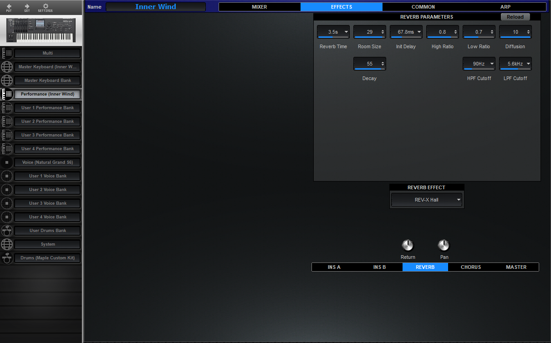Open the LPF Cutoff dropdown set to 5.6kHz
The height and width of the screenshot is (343, 551).
(515, 64)
